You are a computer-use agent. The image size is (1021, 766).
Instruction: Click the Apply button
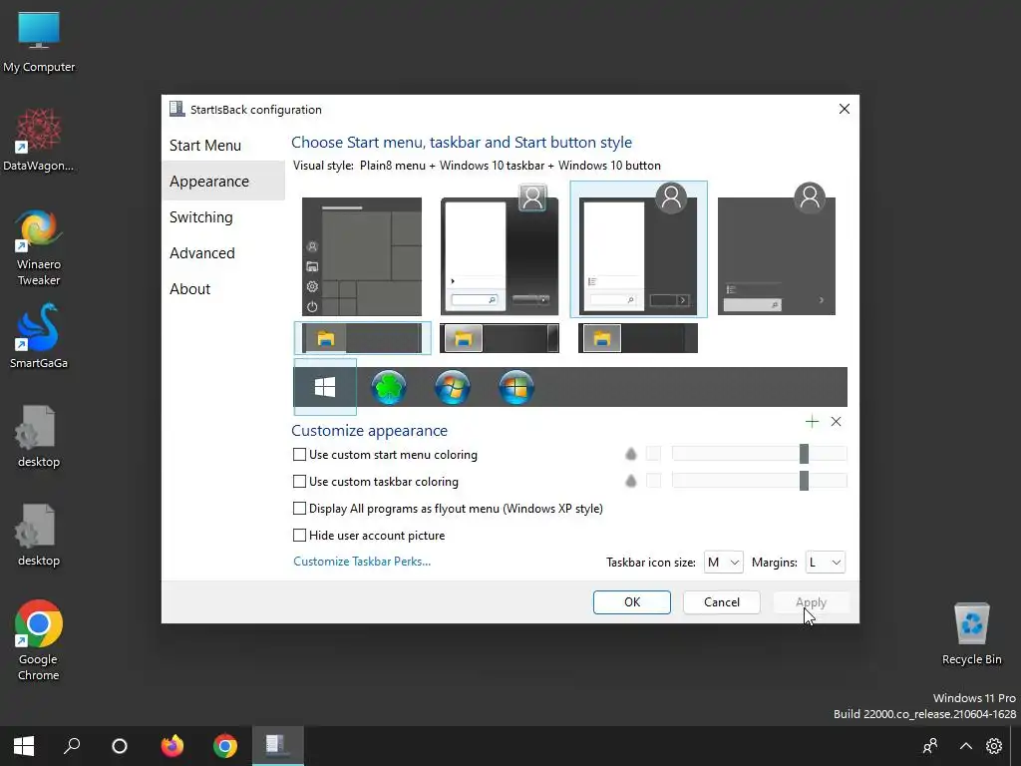811,602
